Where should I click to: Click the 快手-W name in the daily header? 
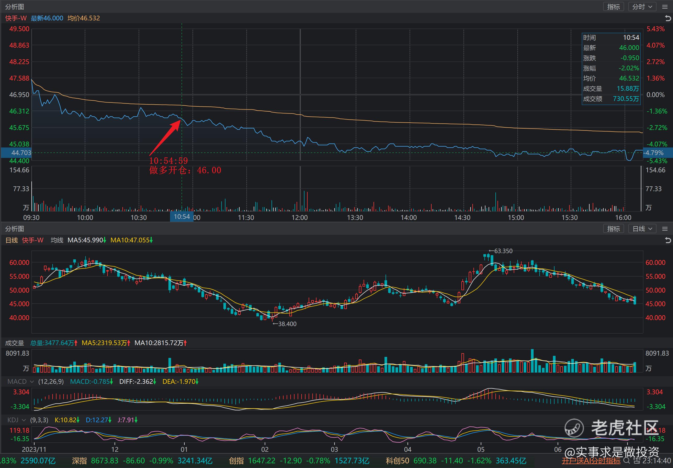click(33, 240)
